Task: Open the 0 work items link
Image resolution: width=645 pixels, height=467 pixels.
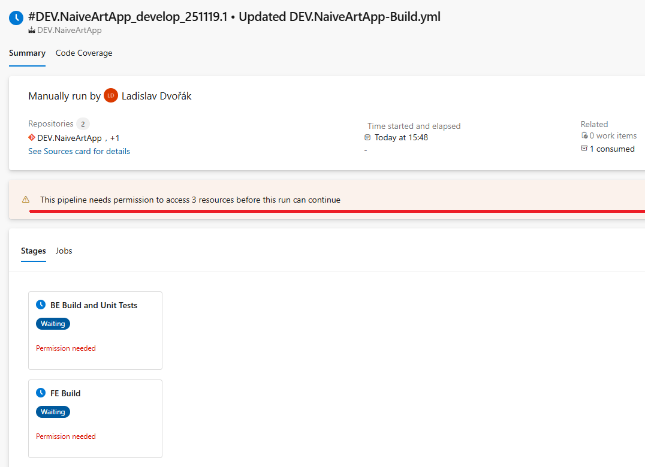Action: pos(613,135)
